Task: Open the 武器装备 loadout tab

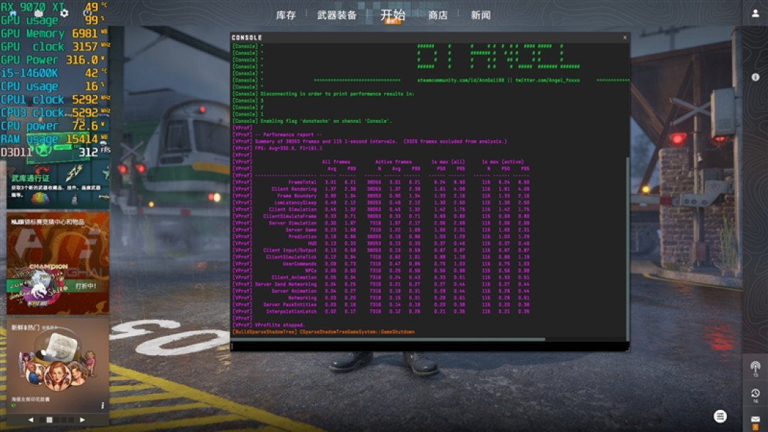Action: (x=336, y=15)
